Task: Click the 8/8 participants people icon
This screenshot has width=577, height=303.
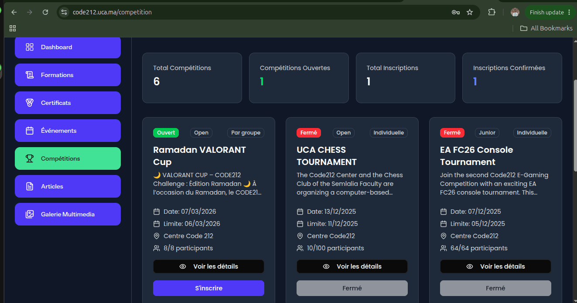Action: [x=157, y=248]
